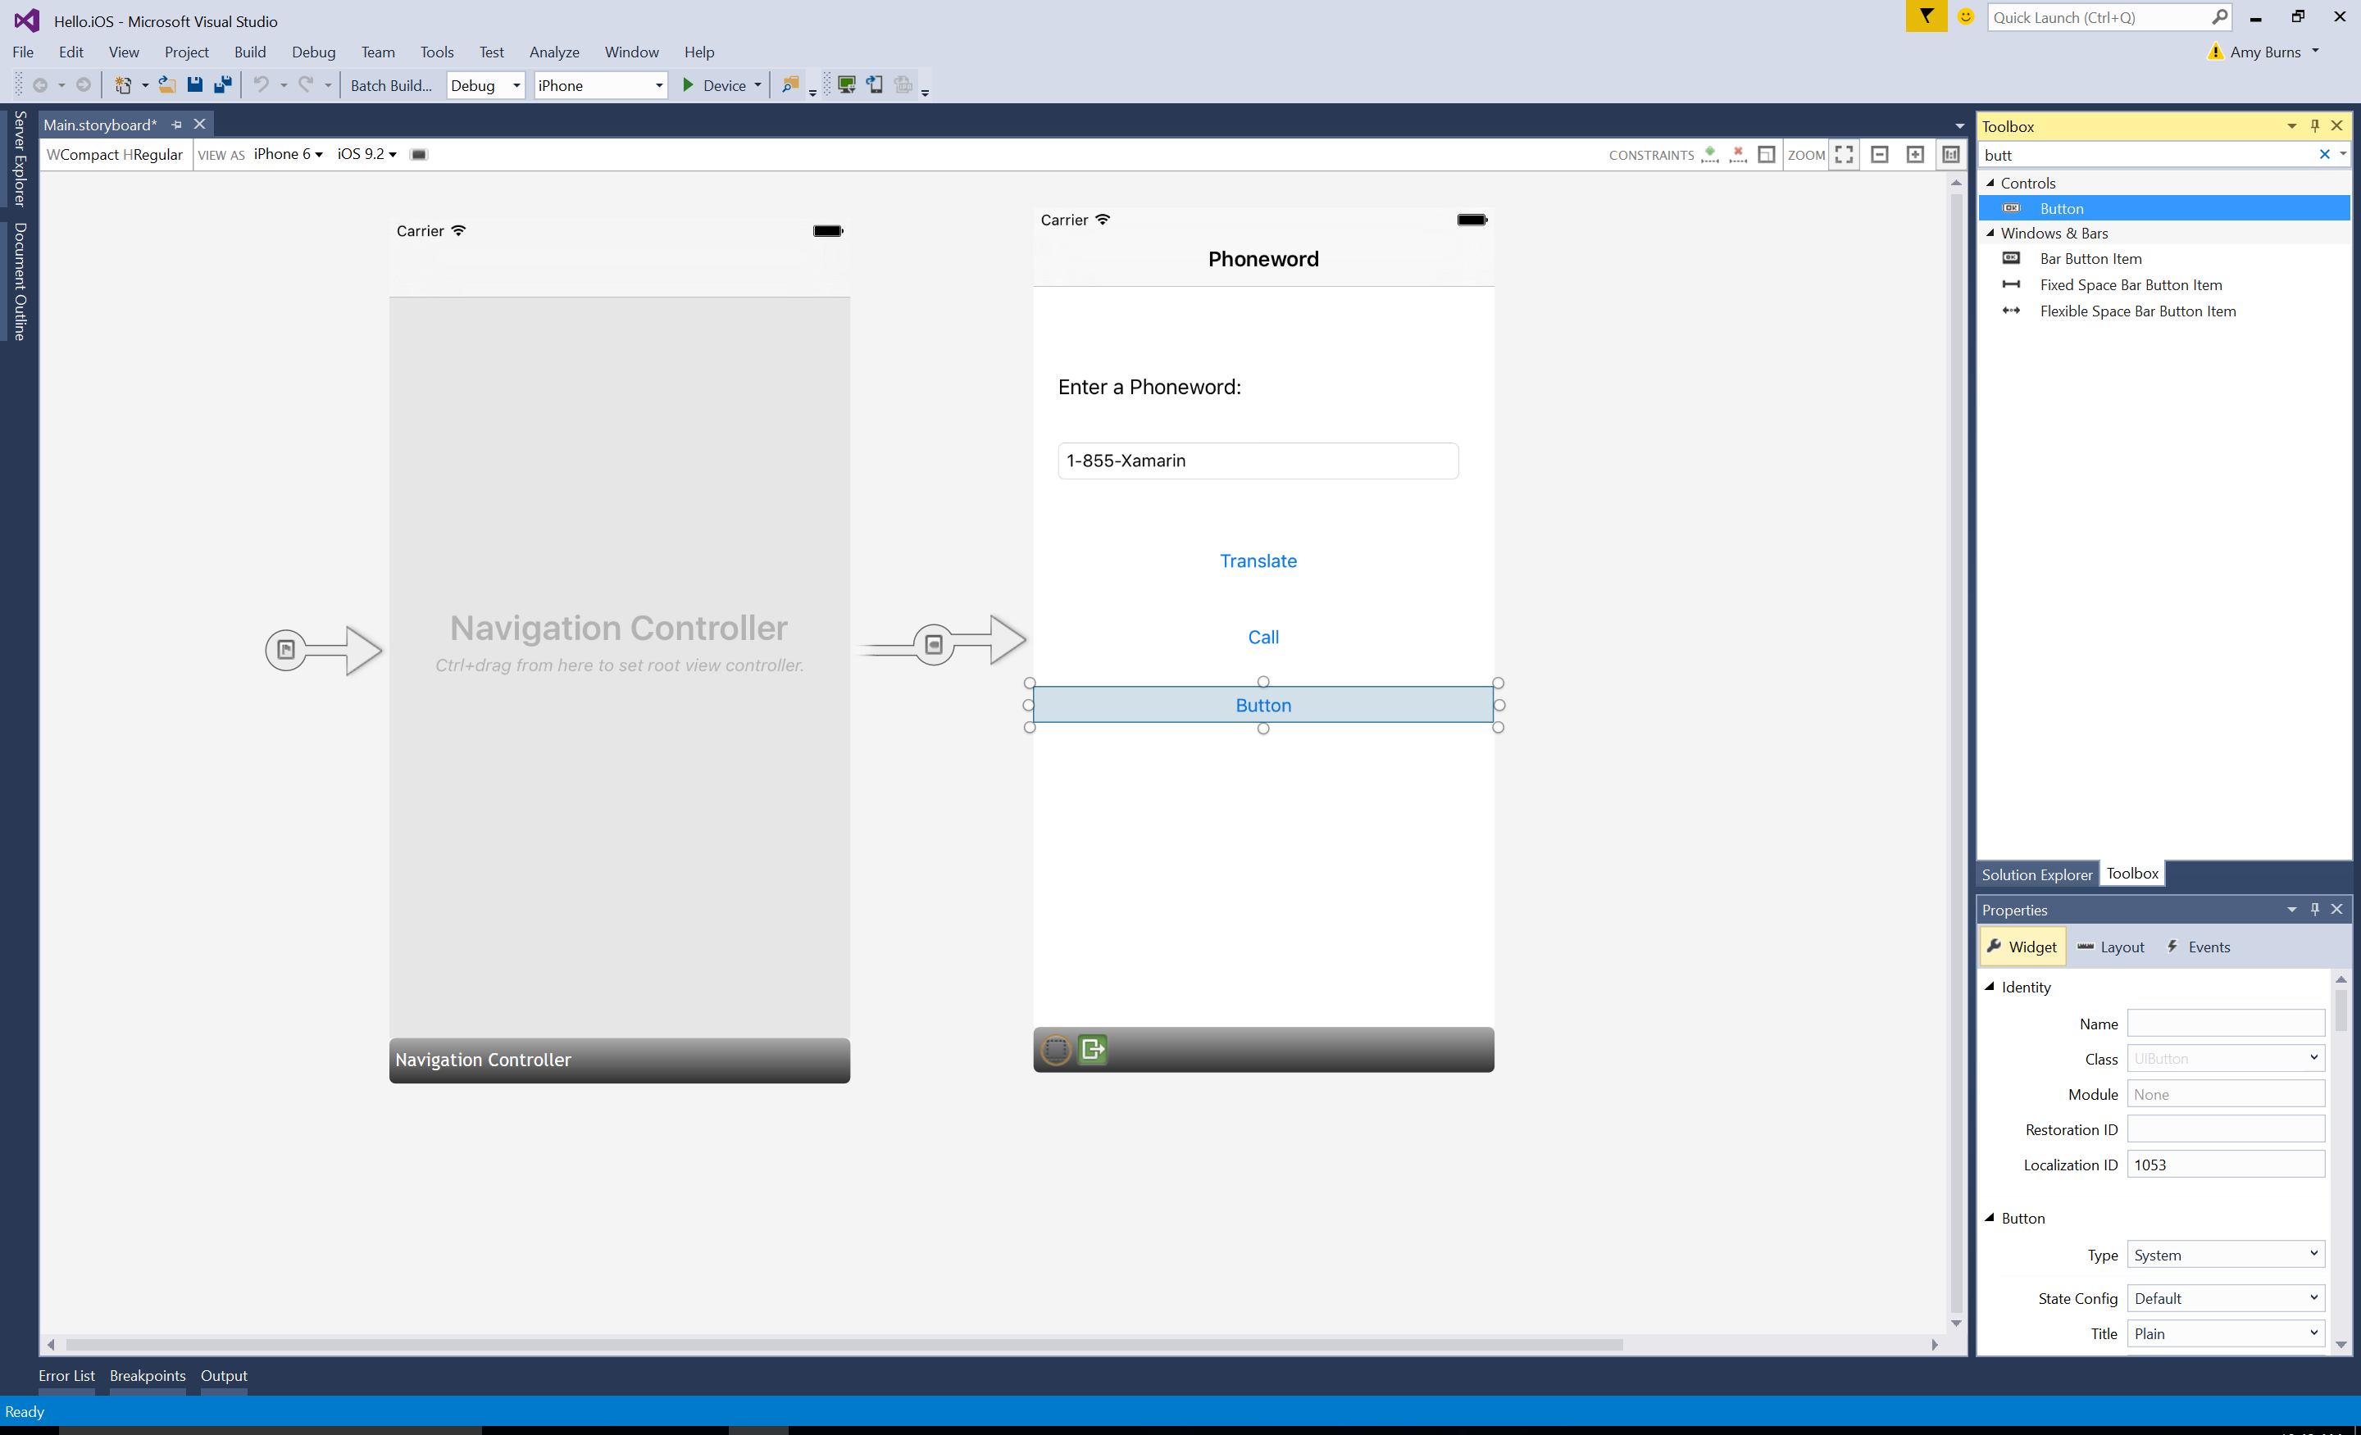Image resolution: width=2361 pixels, height=1435 pixels.
Task: Click the Solution Explorer panel icon
Action: (x=2034, y=874)
